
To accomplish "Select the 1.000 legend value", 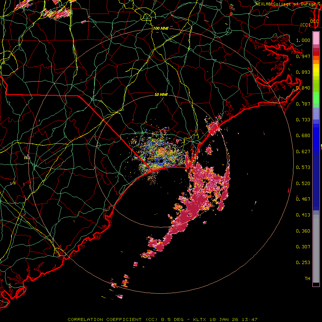I will [303, 40].
